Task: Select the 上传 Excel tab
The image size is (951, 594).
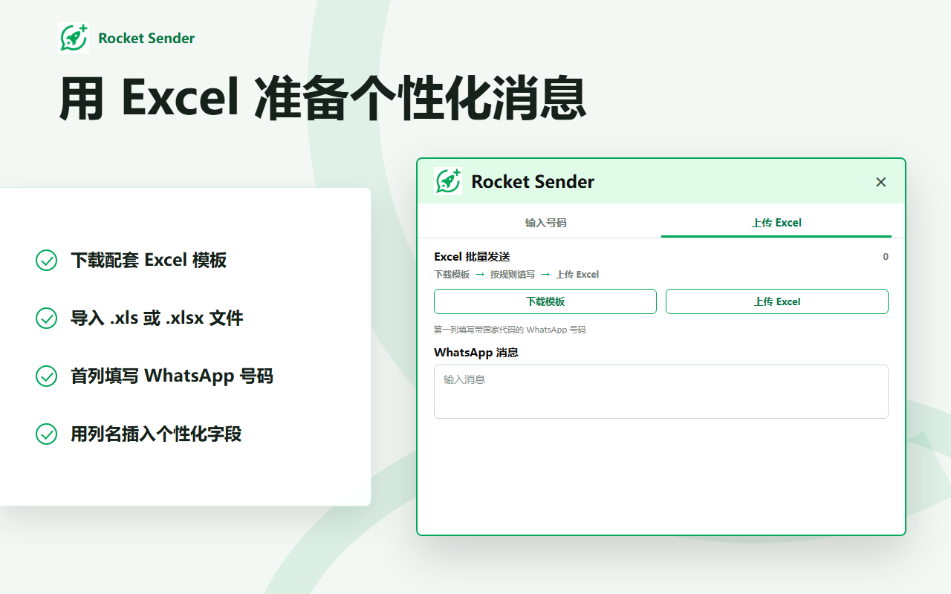Action: pos(776,223)
